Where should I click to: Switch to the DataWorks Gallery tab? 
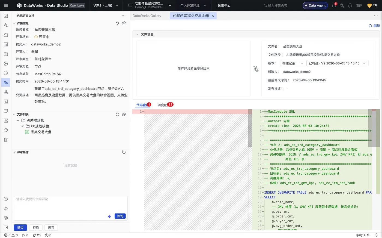tap(147, 16)
